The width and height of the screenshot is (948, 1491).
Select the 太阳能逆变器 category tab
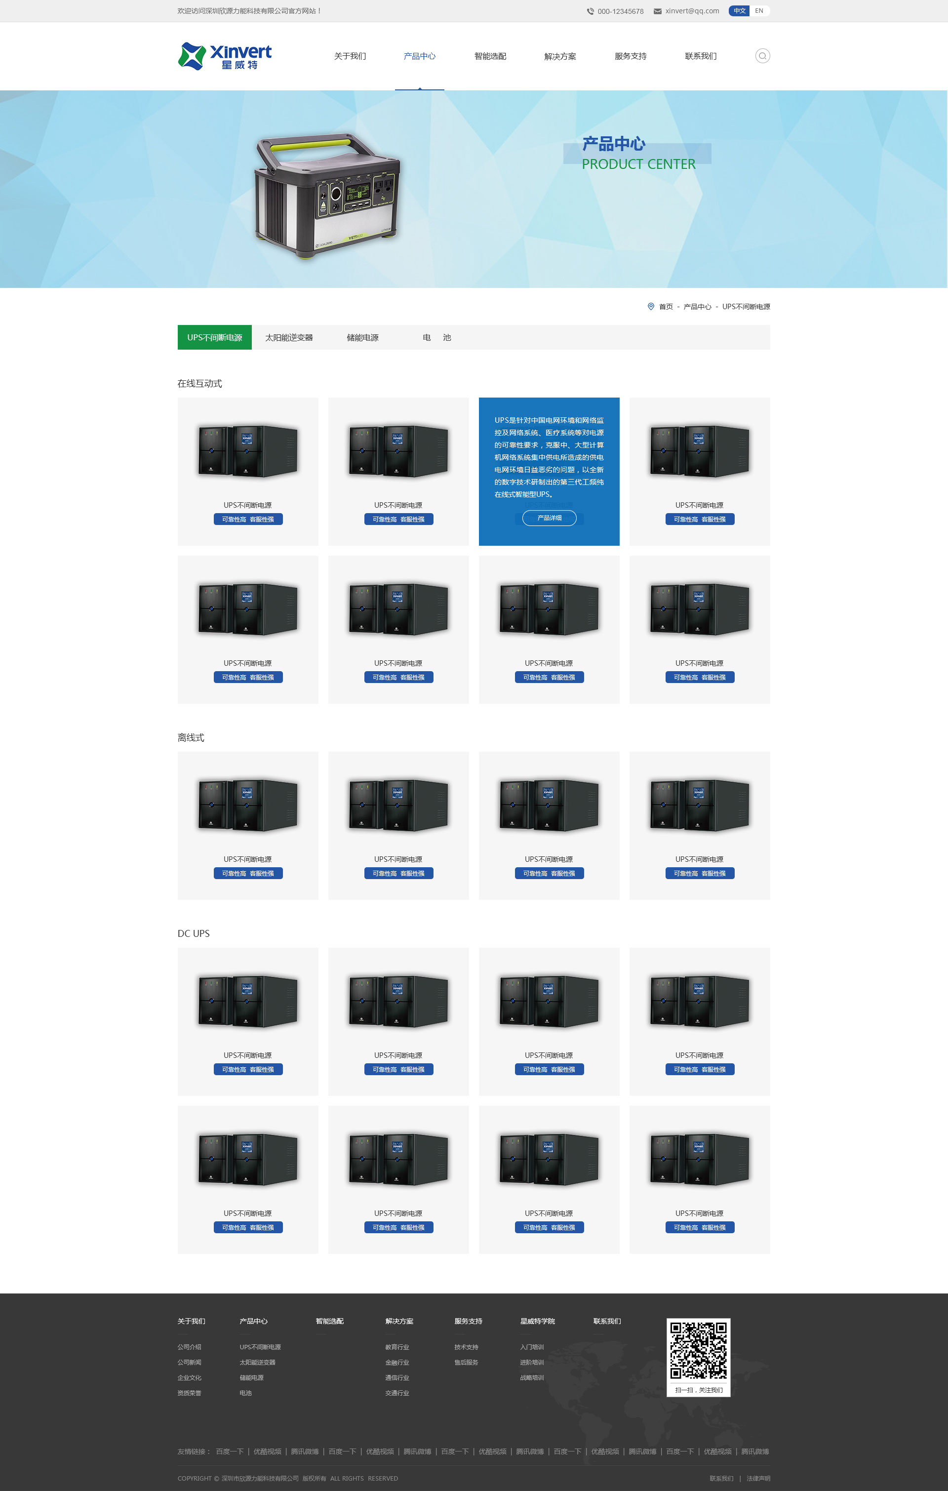click(288, 337)
